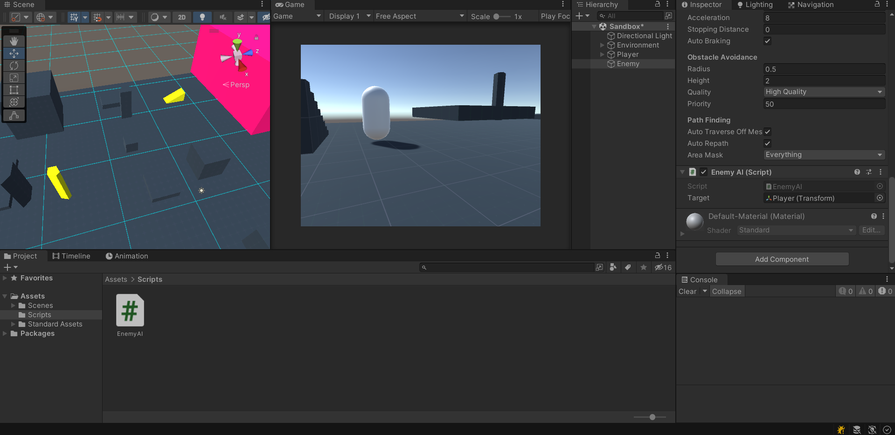Image resolution: width=895 pixels, height=435 pixels.
Task: Toggle grid snapping magnet icon
Action: [97, 17]
